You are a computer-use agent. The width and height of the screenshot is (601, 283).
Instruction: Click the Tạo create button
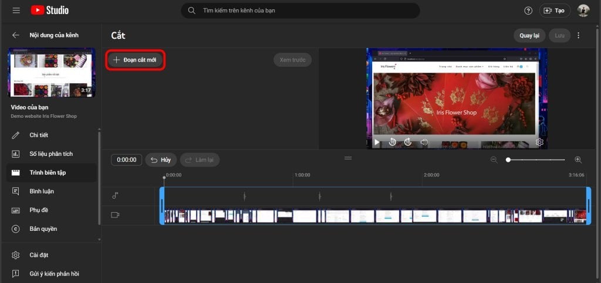coord(555,11)
